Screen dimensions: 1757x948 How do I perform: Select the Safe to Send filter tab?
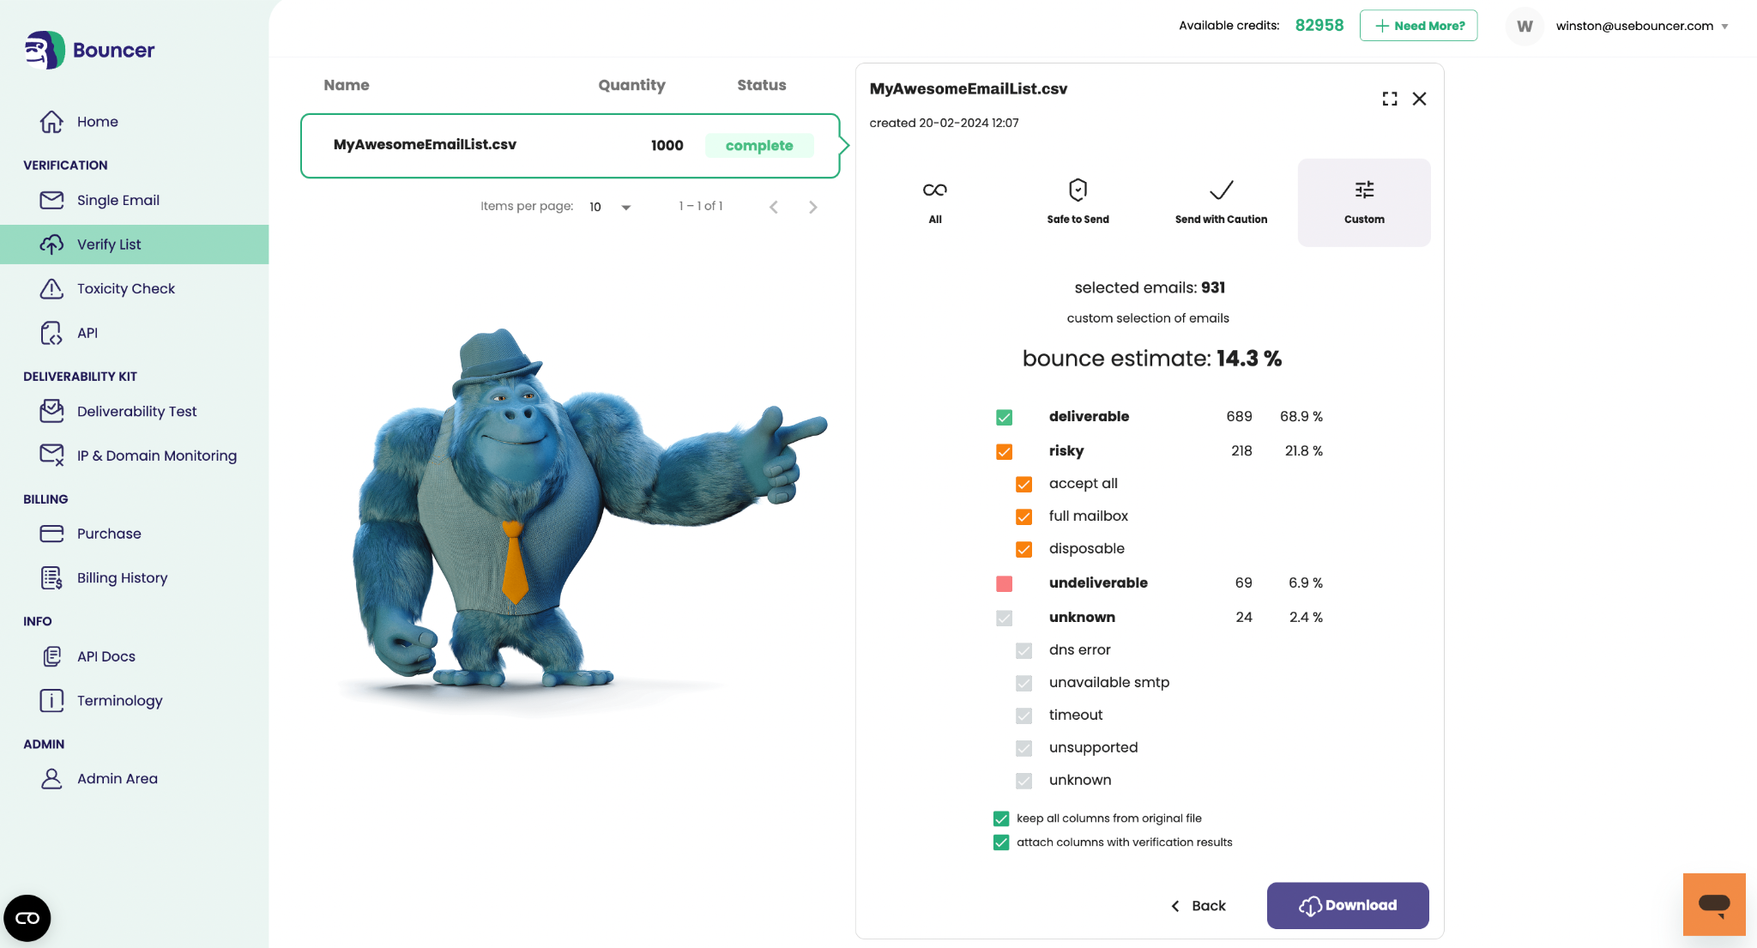(1078, 202)
